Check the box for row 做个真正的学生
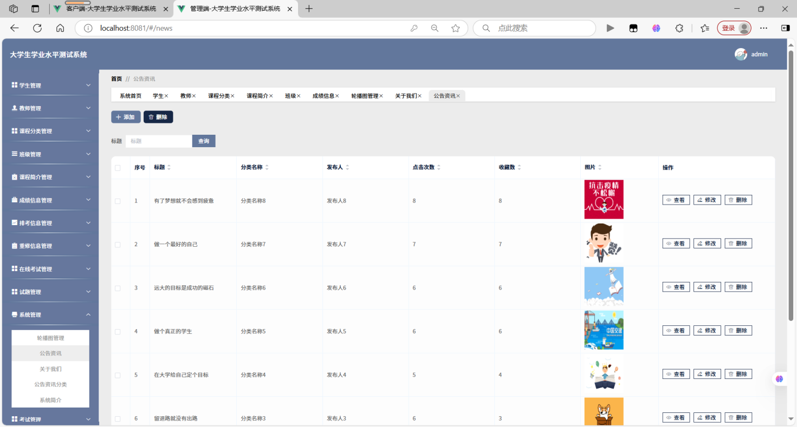 pyautogui.click(x=118, y=332)
